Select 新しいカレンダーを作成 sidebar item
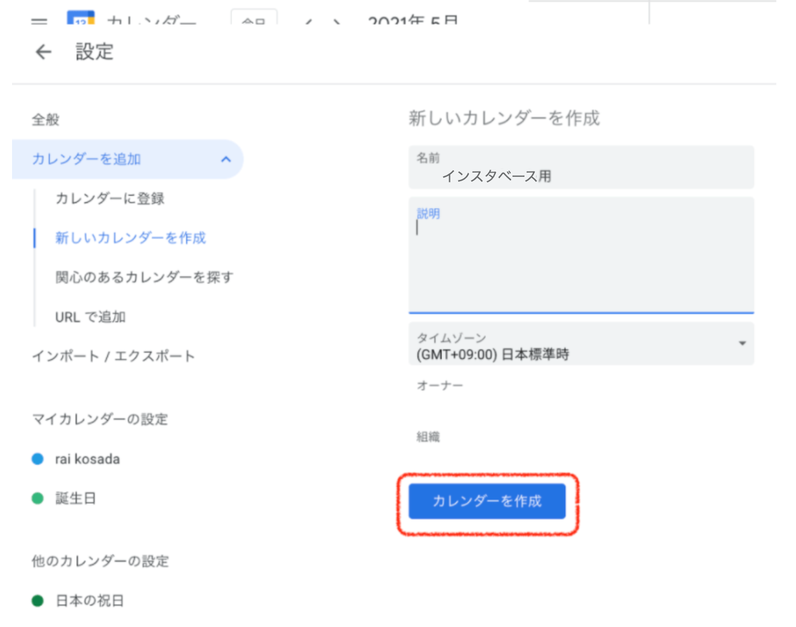Screen dimensions: 796x627 coord(130,238)
